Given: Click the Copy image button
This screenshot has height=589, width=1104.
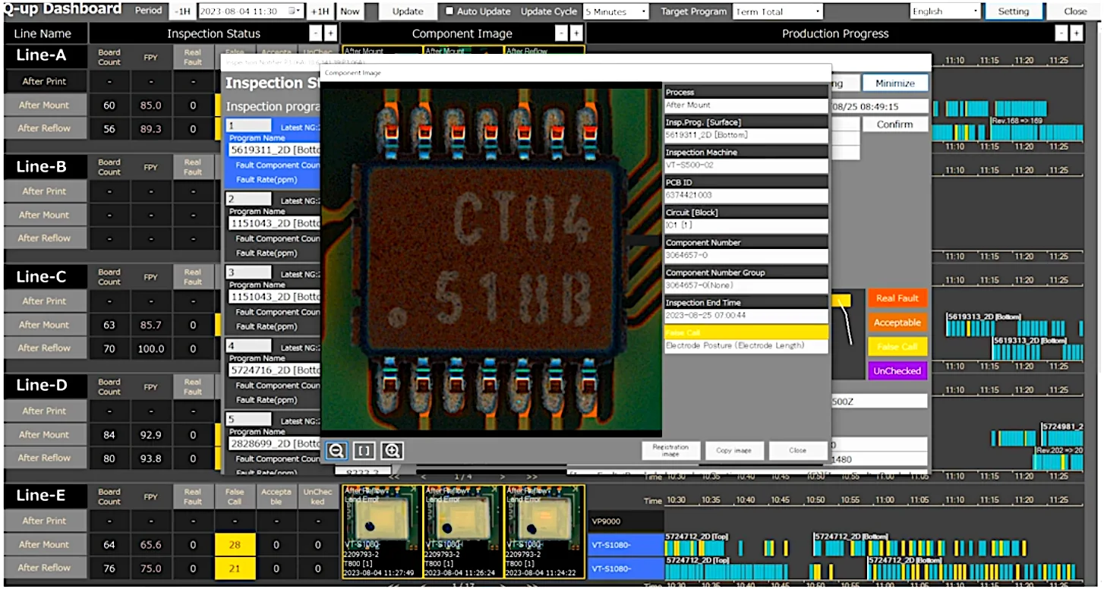Looking at the screenshot, I should click(x=733, y=450).
